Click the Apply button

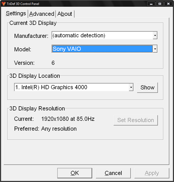pos(152,173)
